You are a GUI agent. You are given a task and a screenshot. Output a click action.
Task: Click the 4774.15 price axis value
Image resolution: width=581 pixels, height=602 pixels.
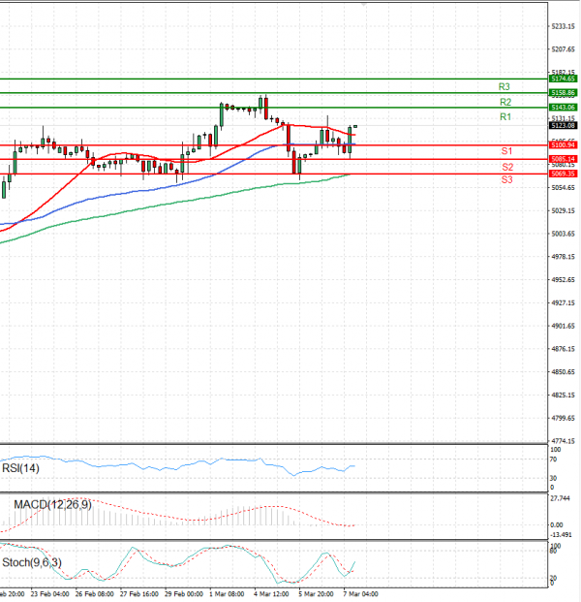(x=563, y=441)
